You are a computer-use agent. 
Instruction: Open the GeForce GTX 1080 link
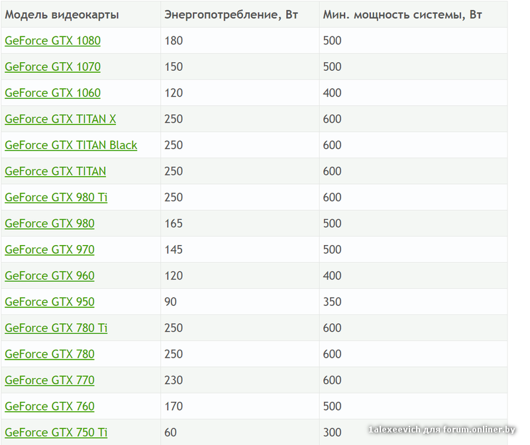(52, 41)
